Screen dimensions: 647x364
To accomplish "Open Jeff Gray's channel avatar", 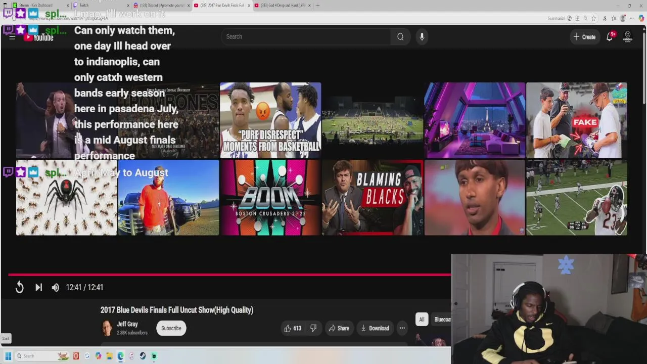I will click(x=107, y=328).
